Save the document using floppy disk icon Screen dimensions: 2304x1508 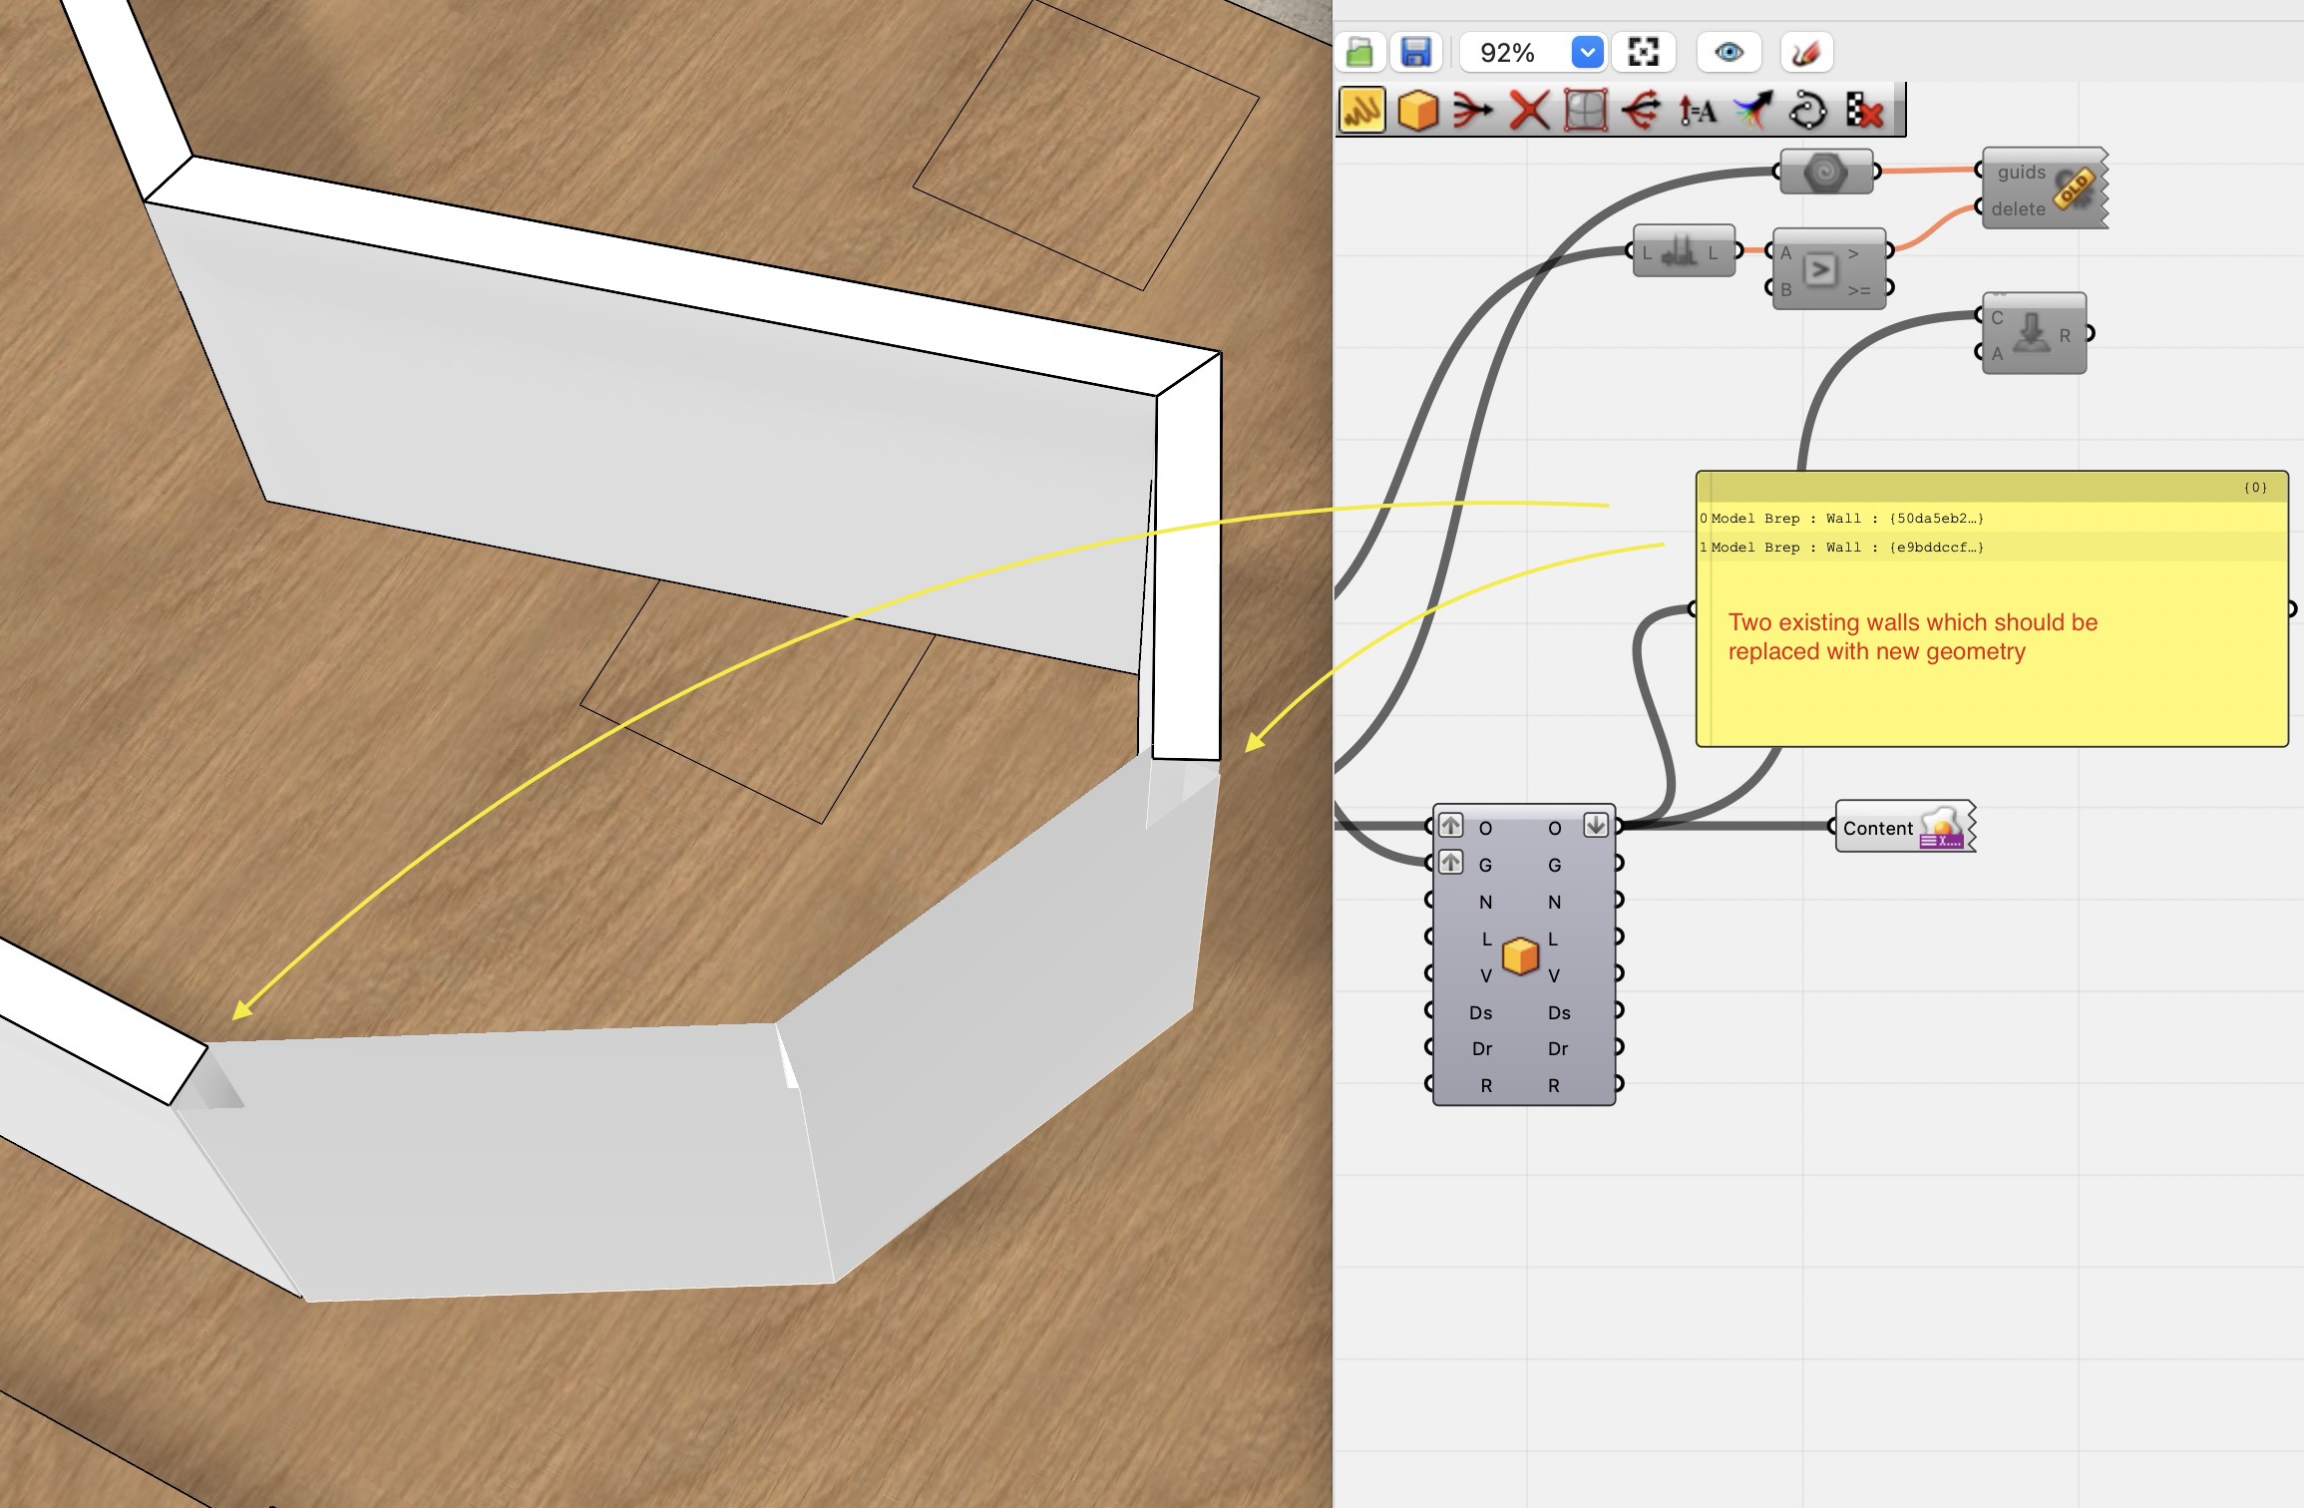pyautogui.click(x=1416, y=53)
